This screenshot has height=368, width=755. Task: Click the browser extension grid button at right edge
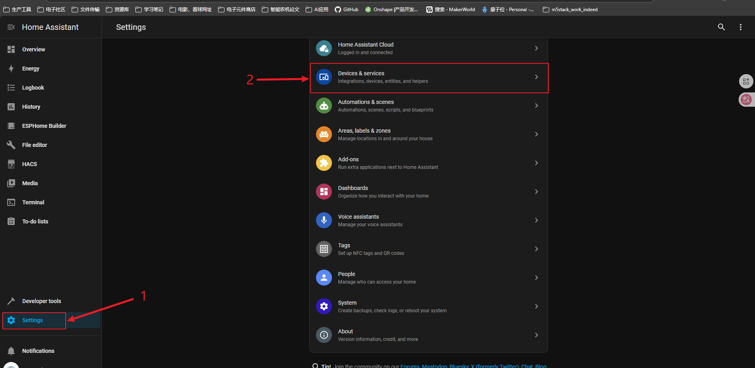tap(746, 81)
